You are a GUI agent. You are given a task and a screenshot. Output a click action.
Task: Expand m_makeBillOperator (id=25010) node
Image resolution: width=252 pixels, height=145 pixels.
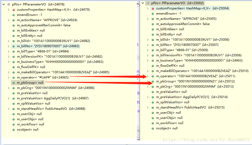tap(148, 71)
